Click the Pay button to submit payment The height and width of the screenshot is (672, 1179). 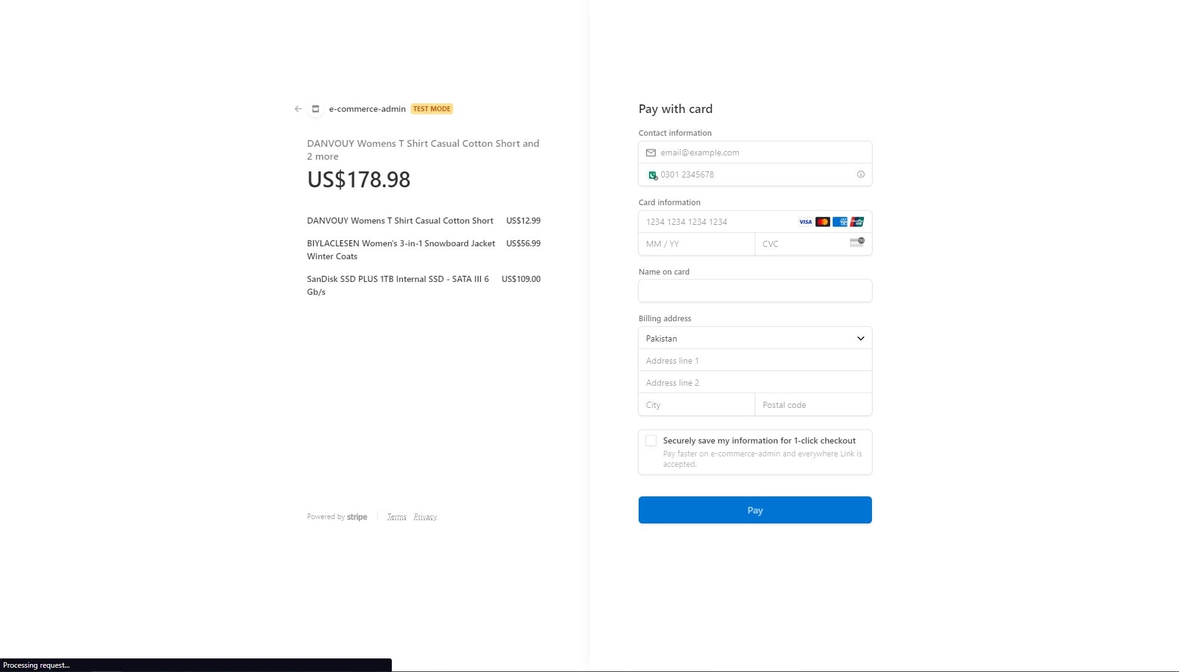tap(755, 510)
